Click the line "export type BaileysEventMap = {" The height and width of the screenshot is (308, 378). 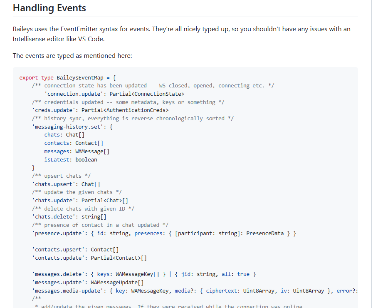pos(67,78)
